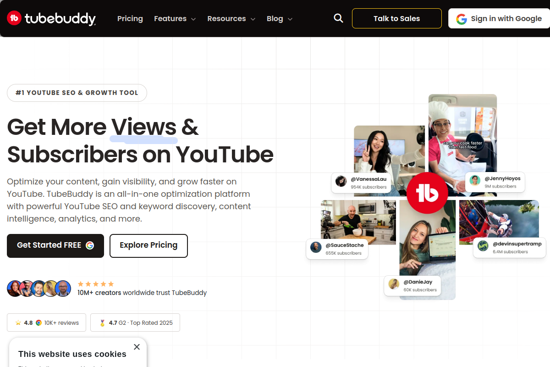Click Get Started FREE button
Screen dimensions: 550x367
click(x=55, y=246)
